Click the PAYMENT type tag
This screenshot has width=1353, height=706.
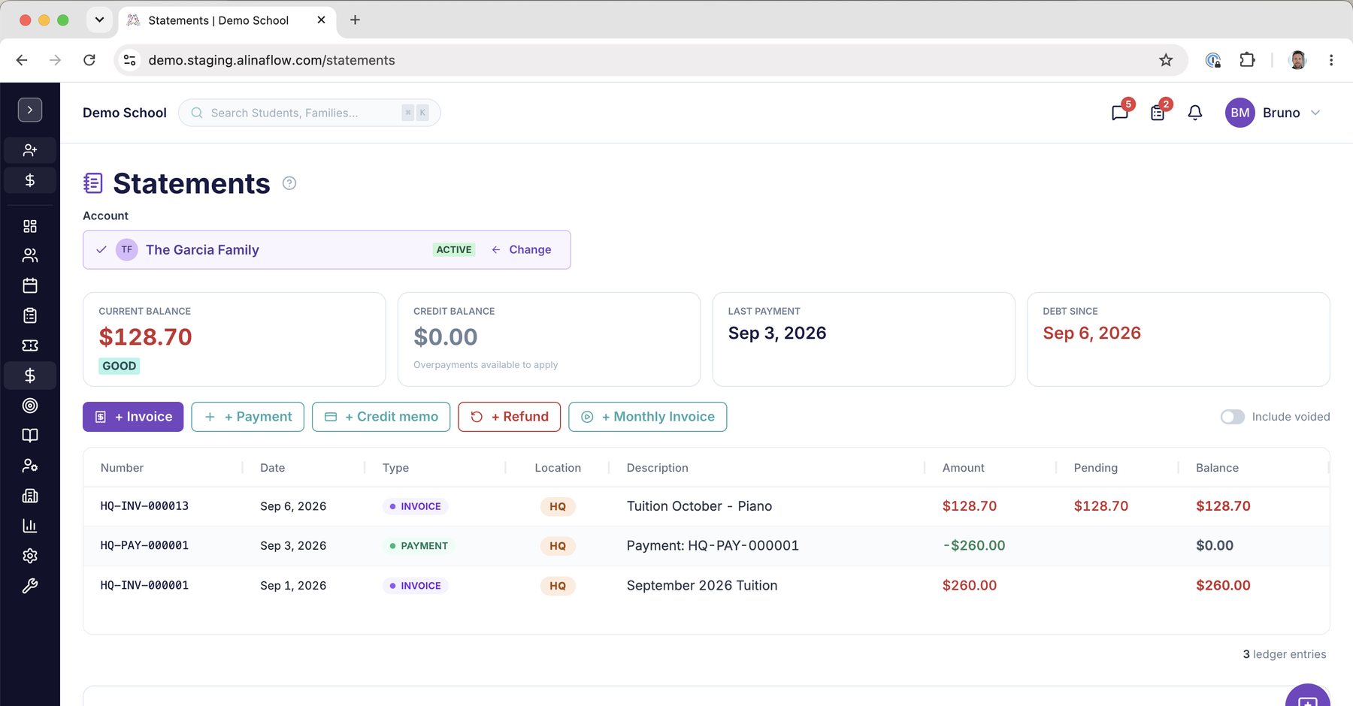coord(419,546)
